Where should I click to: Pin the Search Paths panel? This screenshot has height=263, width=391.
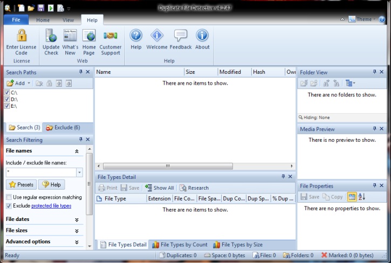80,72
